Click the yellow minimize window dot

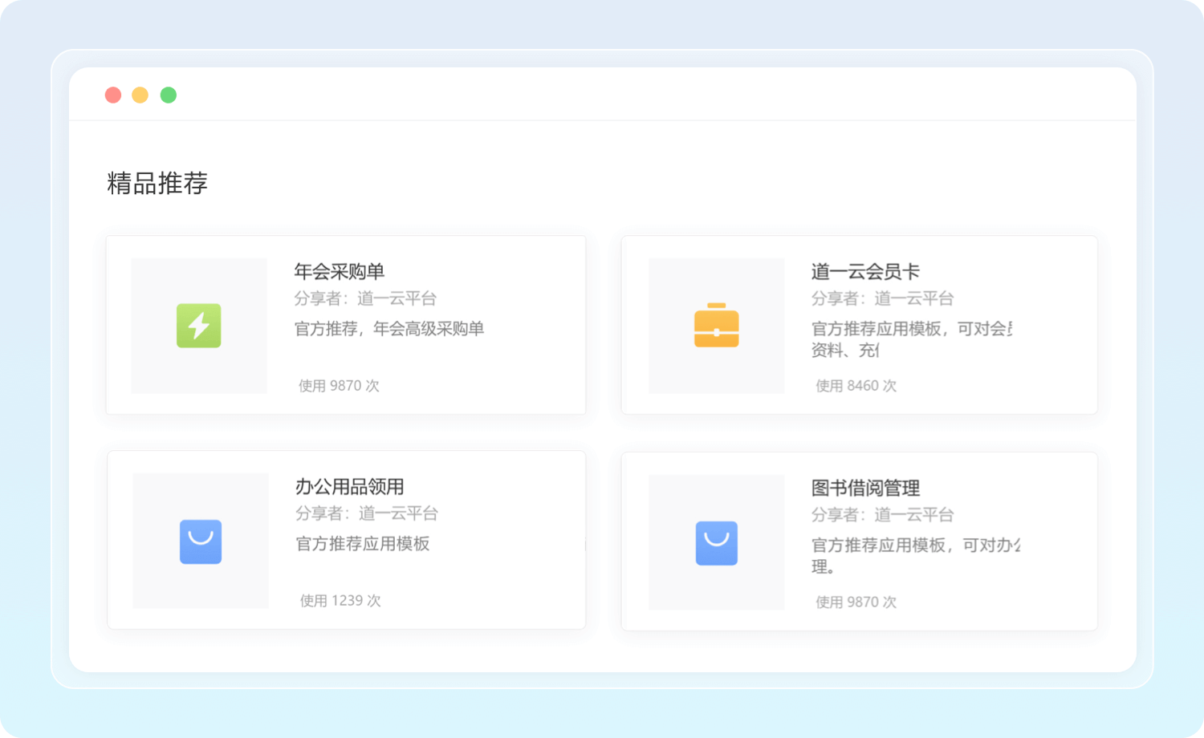coord(140,95)
